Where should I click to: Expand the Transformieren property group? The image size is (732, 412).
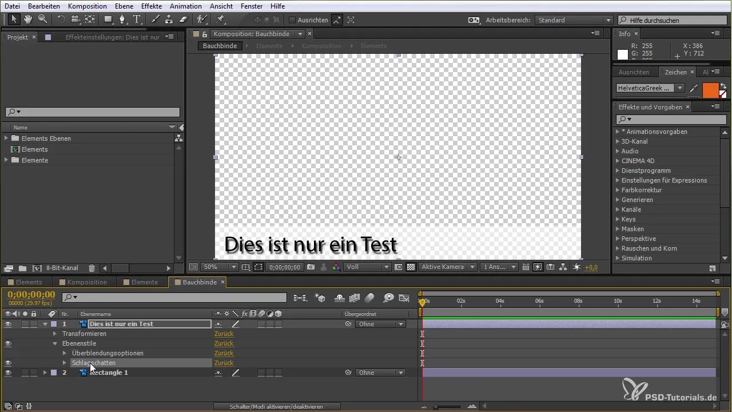[x=55, y=334]
